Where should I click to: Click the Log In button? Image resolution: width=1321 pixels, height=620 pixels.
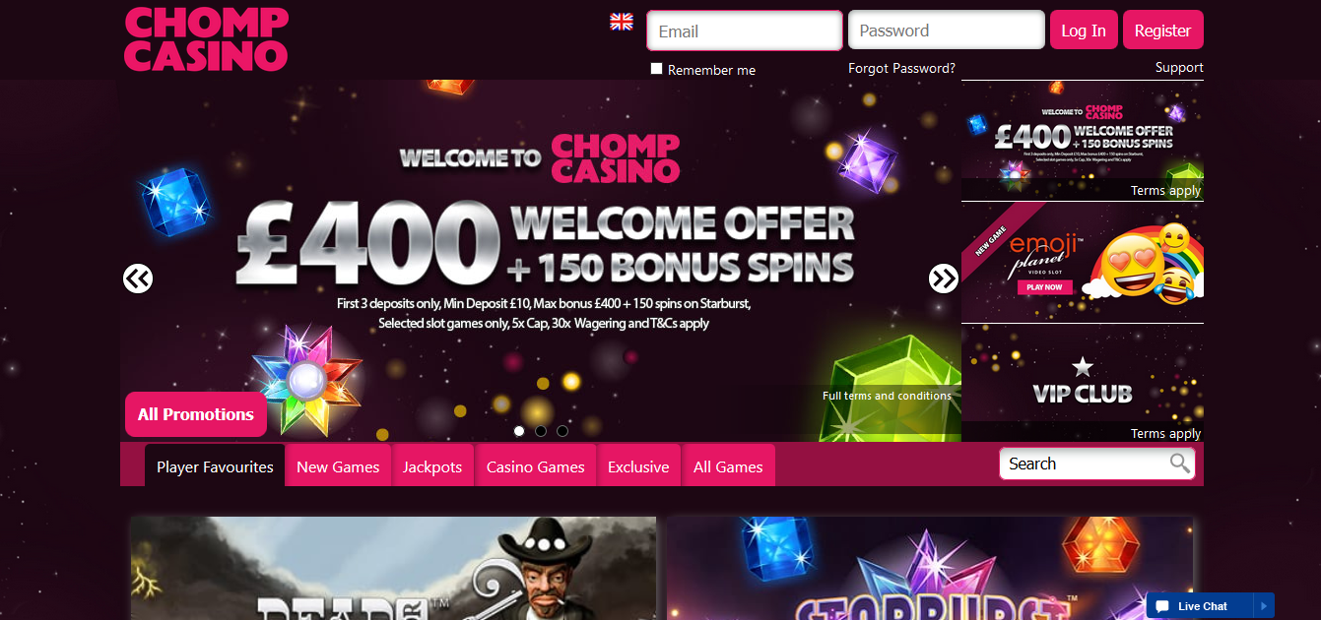[x=1084, y=31]
